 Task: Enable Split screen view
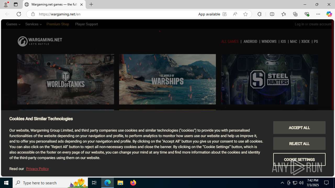272,14
